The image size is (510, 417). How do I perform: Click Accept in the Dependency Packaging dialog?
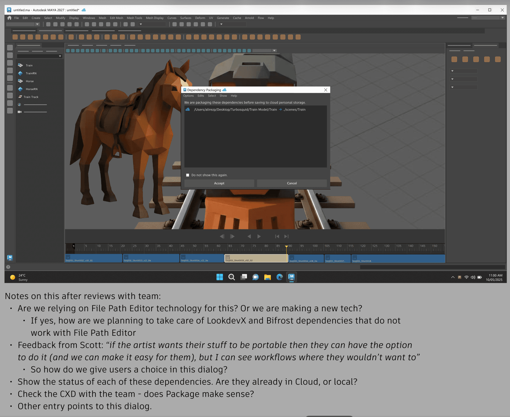pos(219,183)
